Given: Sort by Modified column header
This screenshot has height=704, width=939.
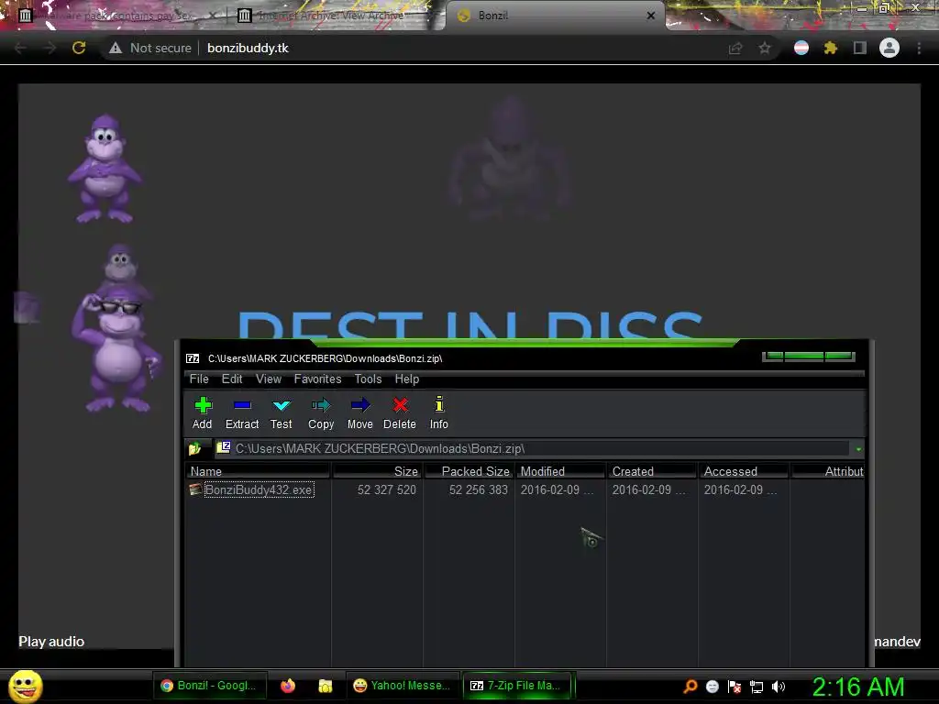Looking at the screenshot, I should [x=560, y=471].
